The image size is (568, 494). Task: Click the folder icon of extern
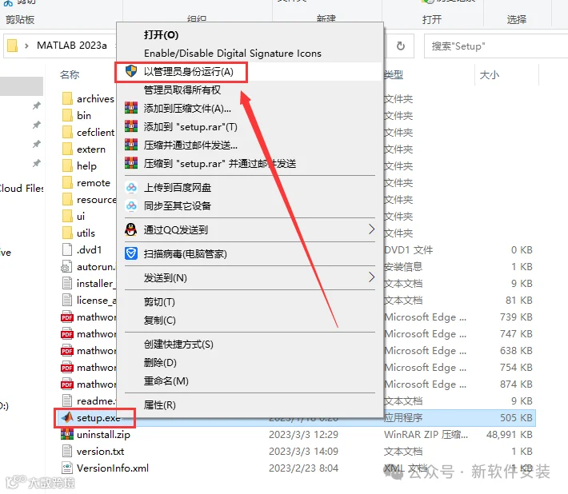[x=67, y=149]
